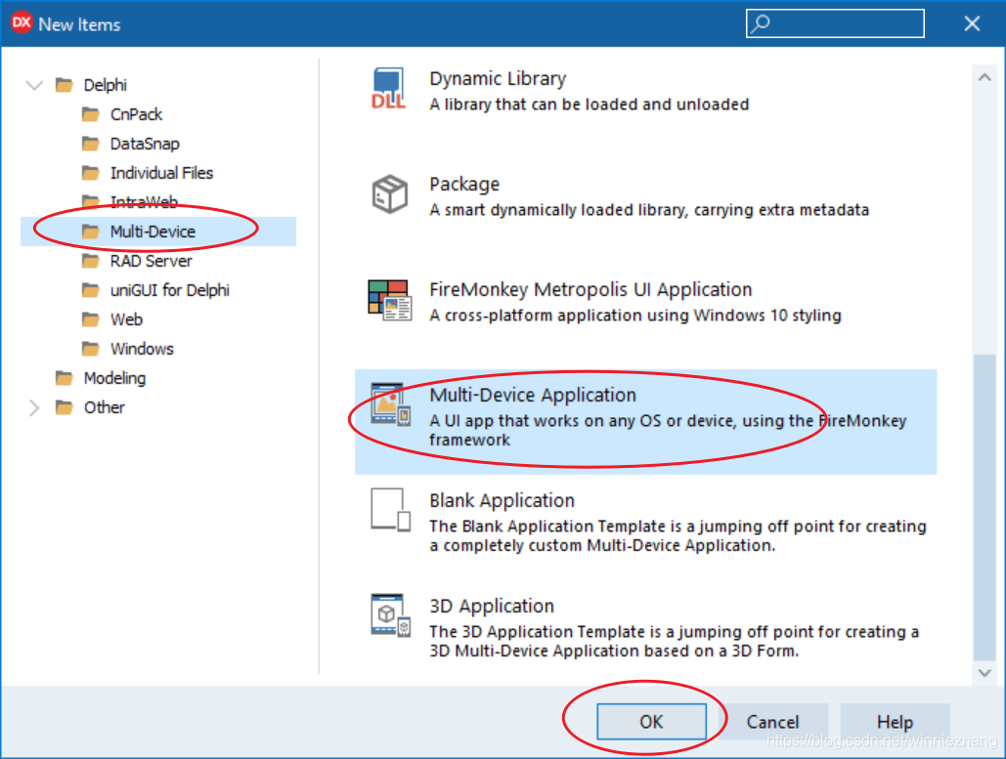The width and height of the screenshot is (1006, 759).
Task: Collapse the Delphi tree node
Action: pyautogui.click(x=34, y=85)
